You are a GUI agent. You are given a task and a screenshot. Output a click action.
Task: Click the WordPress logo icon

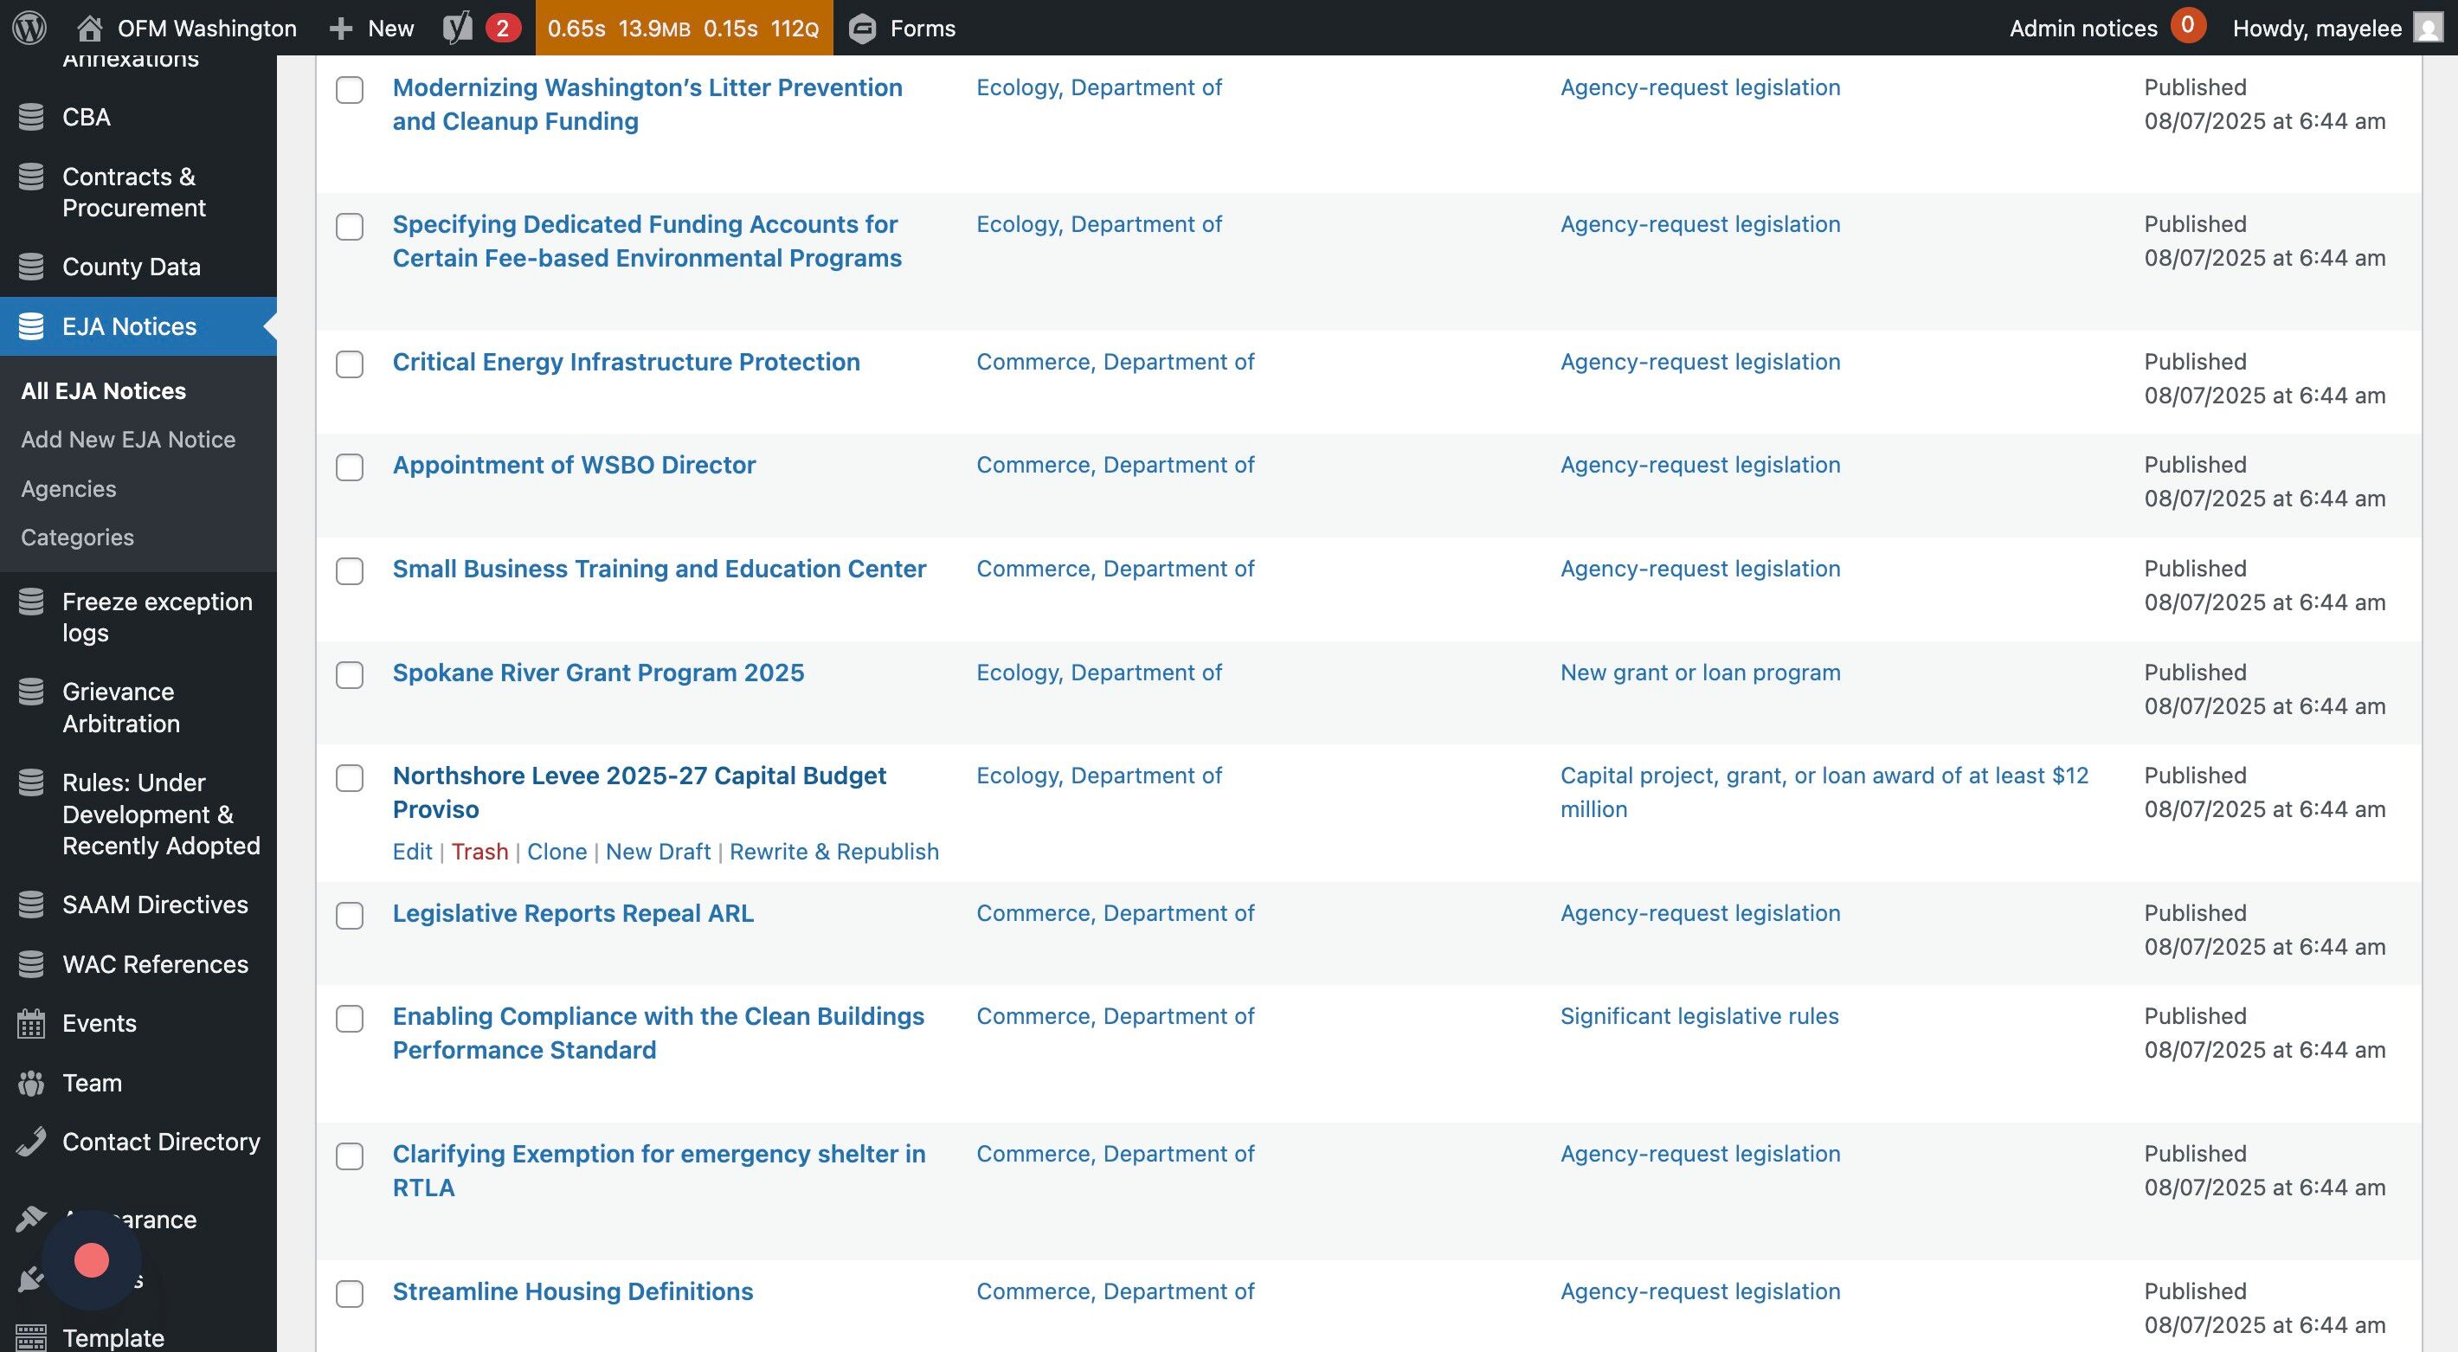tap(29, 28)
